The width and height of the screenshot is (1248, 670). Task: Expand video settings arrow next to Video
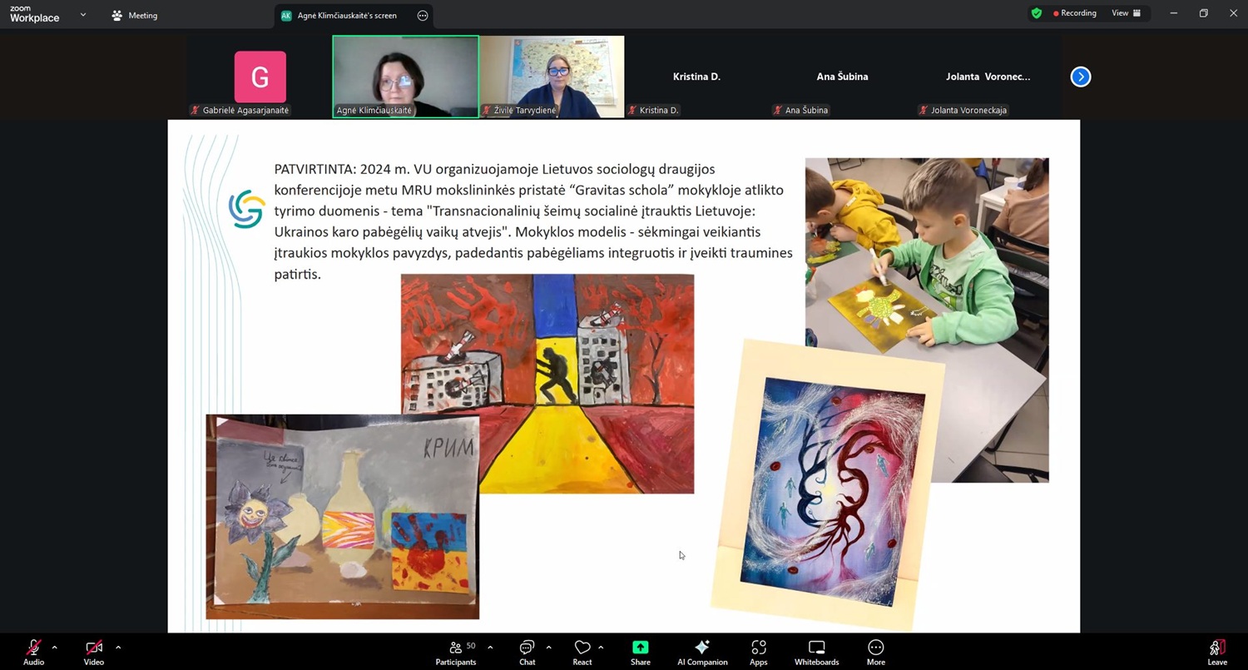pyautogui.click(x=118, y=647)
